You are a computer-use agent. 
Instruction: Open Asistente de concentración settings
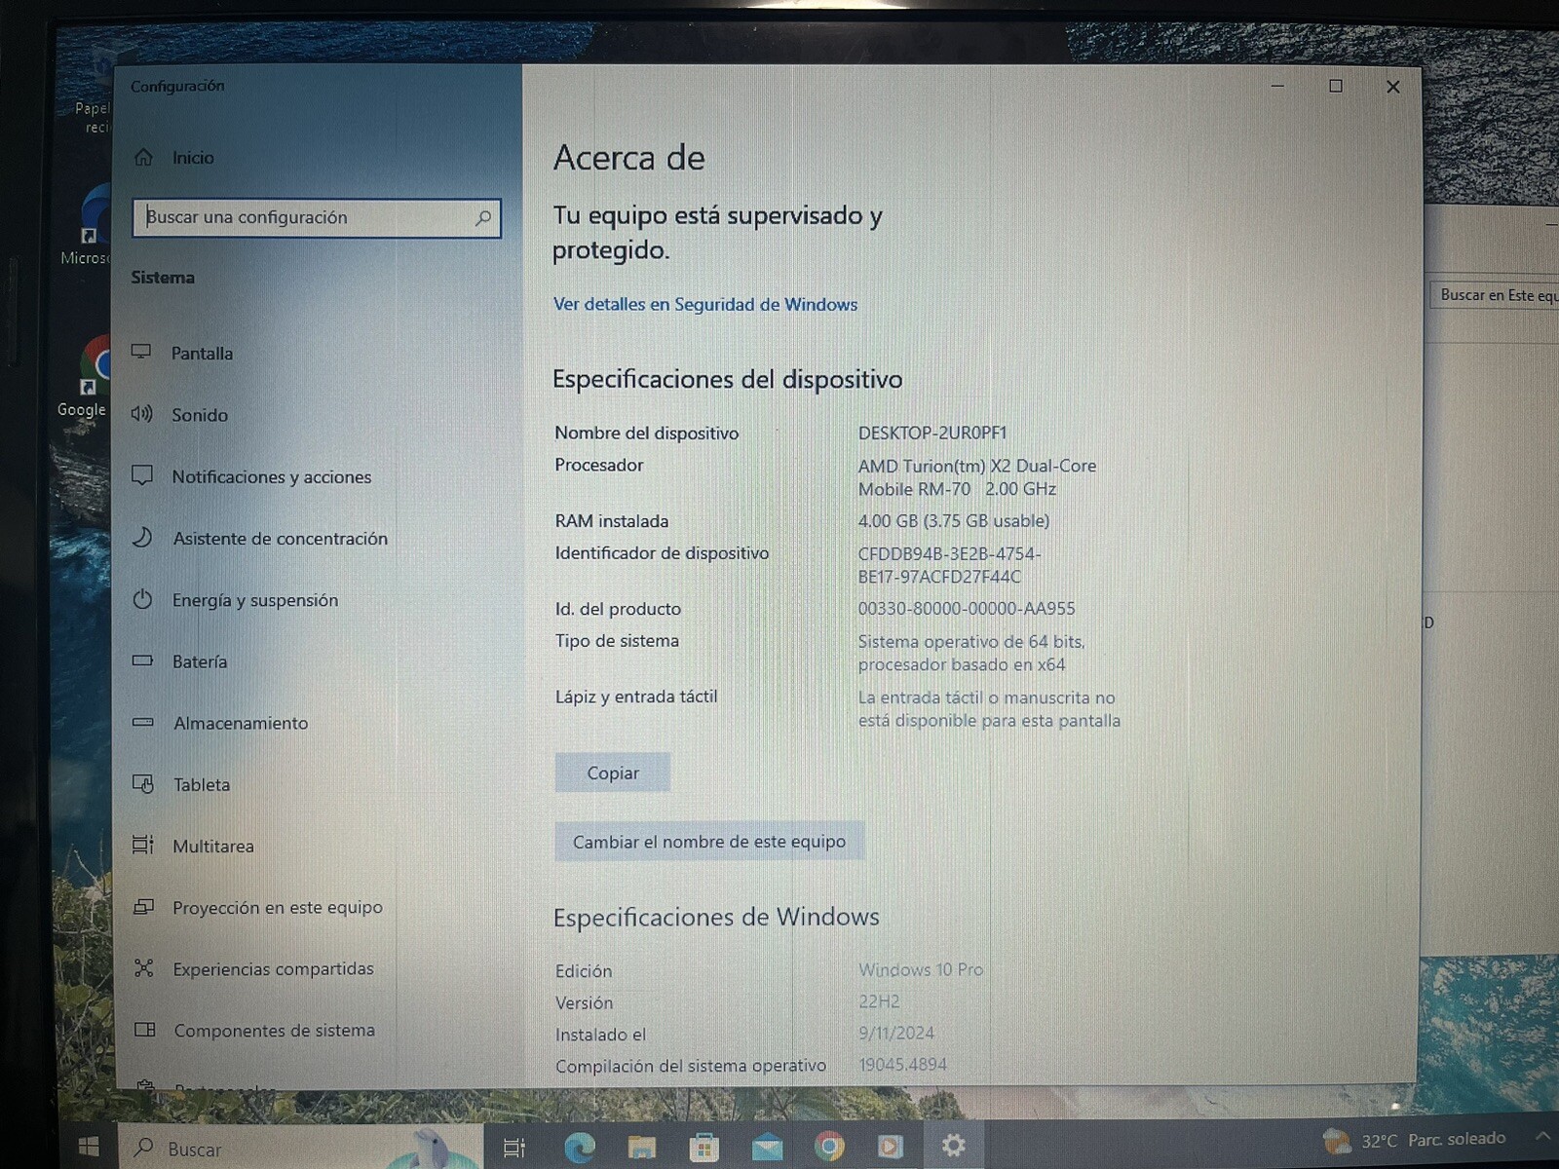click(x=280, y=539)
